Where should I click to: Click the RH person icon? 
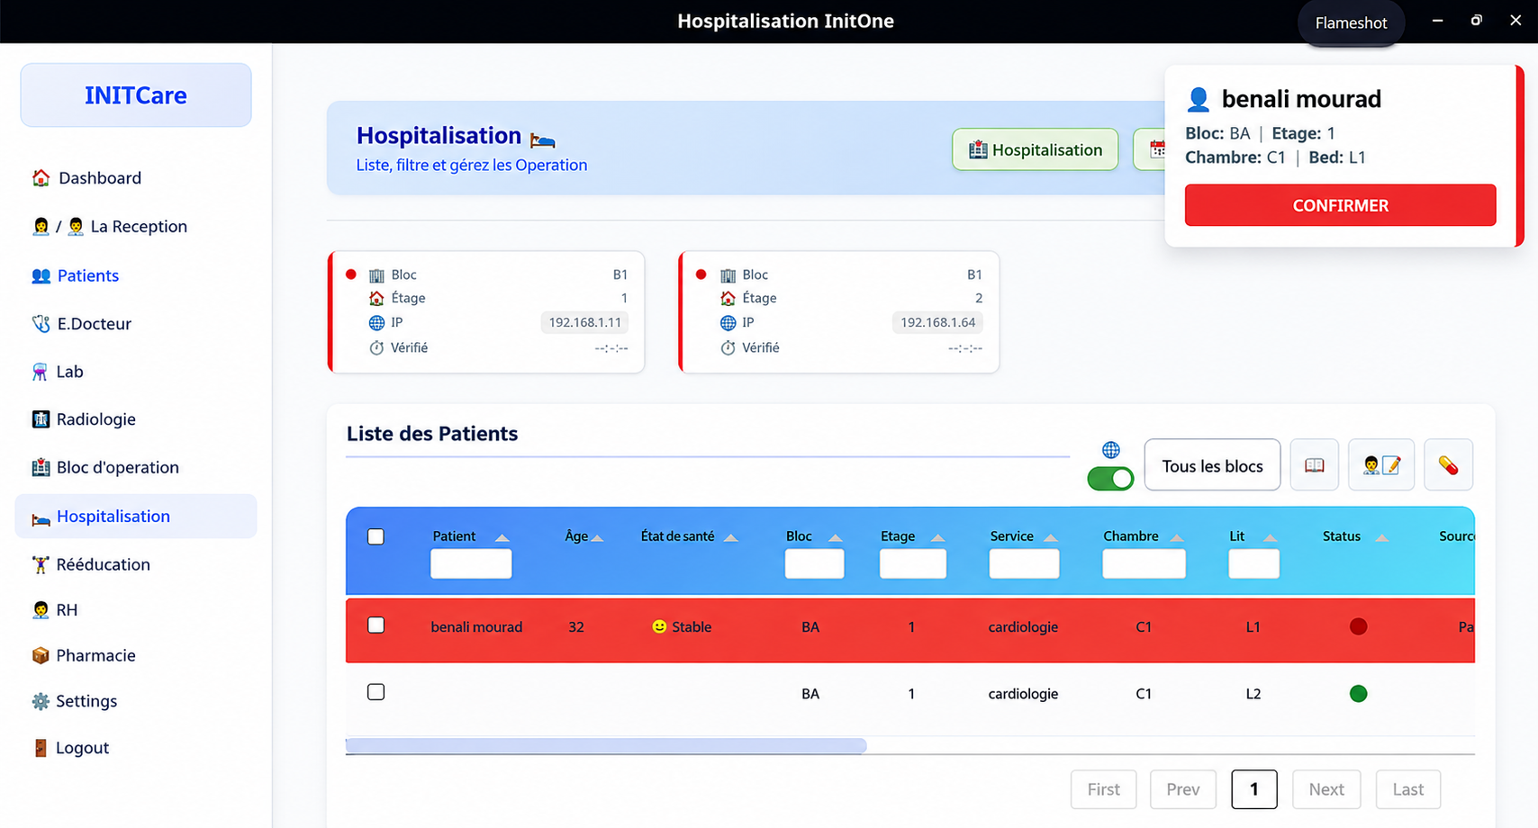pyautogui.click(x=41, y=610)
